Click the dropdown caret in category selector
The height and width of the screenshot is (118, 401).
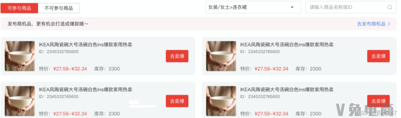coord(292,7)
